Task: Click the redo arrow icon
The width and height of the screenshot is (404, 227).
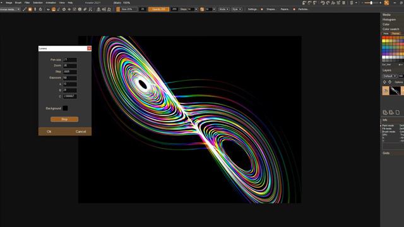Action: (328, 3)
